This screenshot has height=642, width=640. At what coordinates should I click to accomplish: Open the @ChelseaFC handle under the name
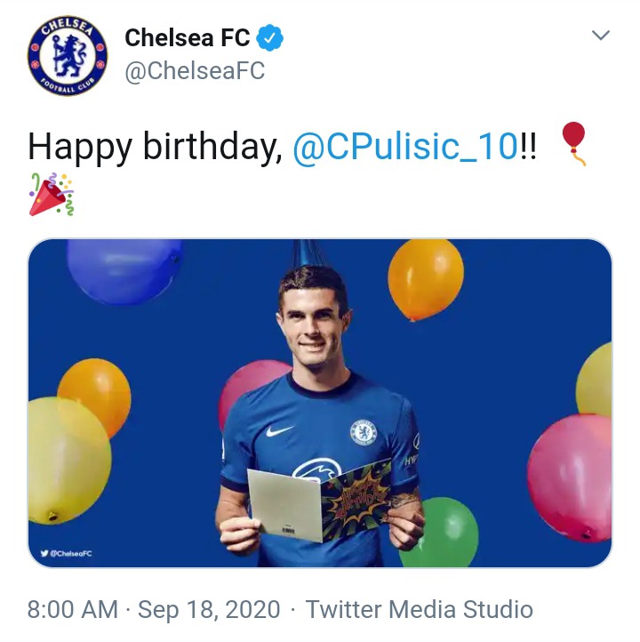(x=195, y=71)
